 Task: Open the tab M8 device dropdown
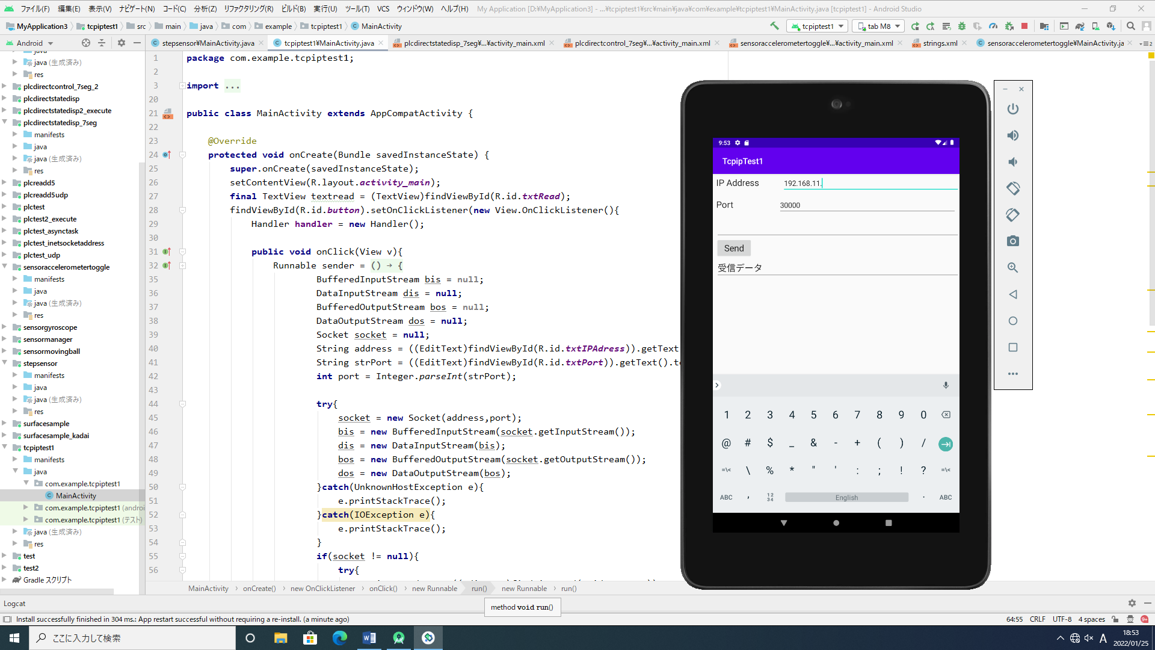click(x=879, y=26)
